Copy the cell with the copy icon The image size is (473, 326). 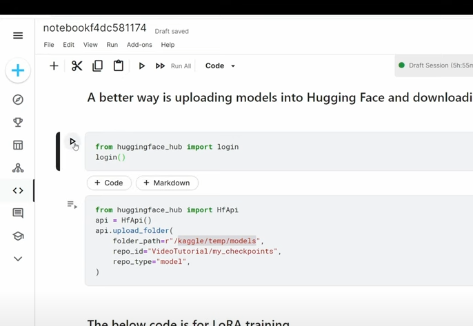(97, 65)
